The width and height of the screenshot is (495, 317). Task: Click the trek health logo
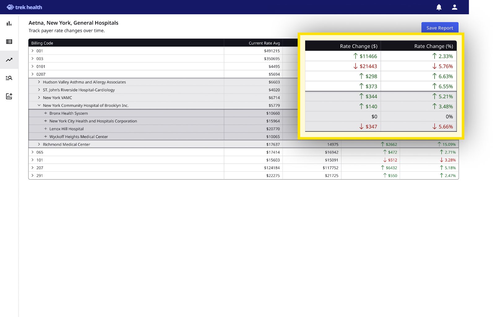(x=24, y=7)
